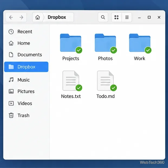The height and width of the screenshot is (168, 168).
Task: Click the trash can icon in sidebar
Action: [11, 115]
